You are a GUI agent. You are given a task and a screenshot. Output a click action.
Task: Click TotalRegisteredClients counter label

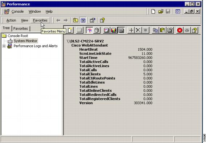tap(100, 99)
